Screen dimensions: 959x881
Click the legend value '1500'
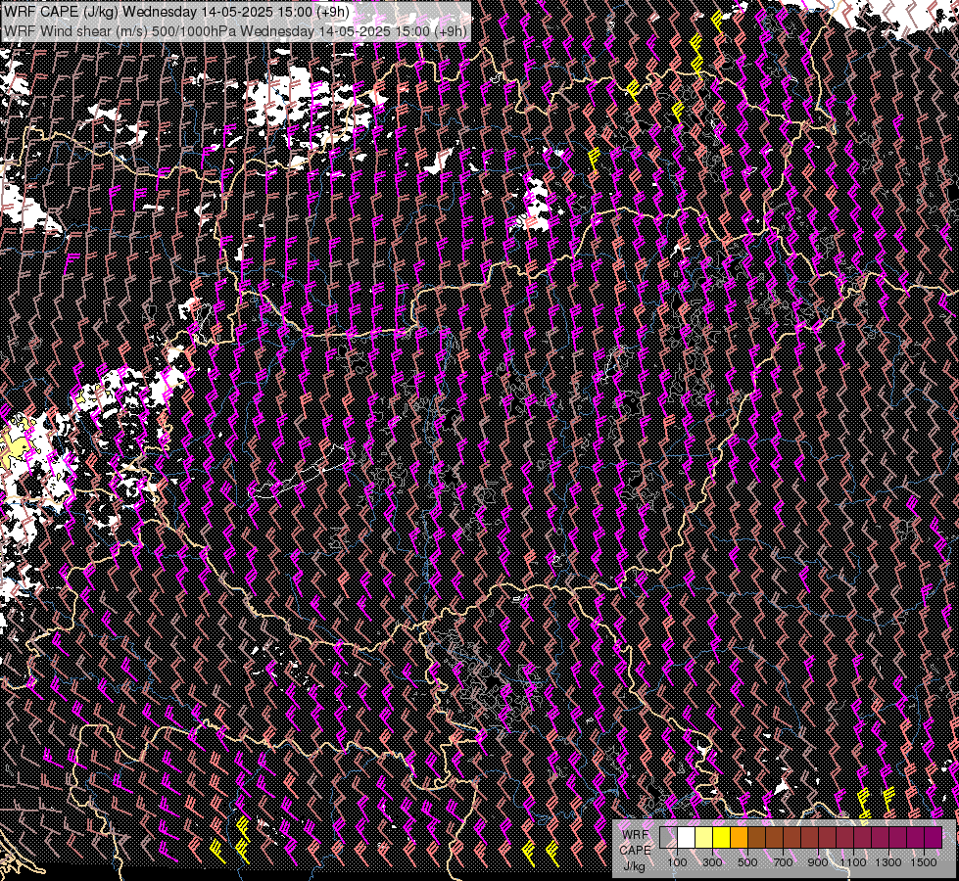tap(924, 862)
